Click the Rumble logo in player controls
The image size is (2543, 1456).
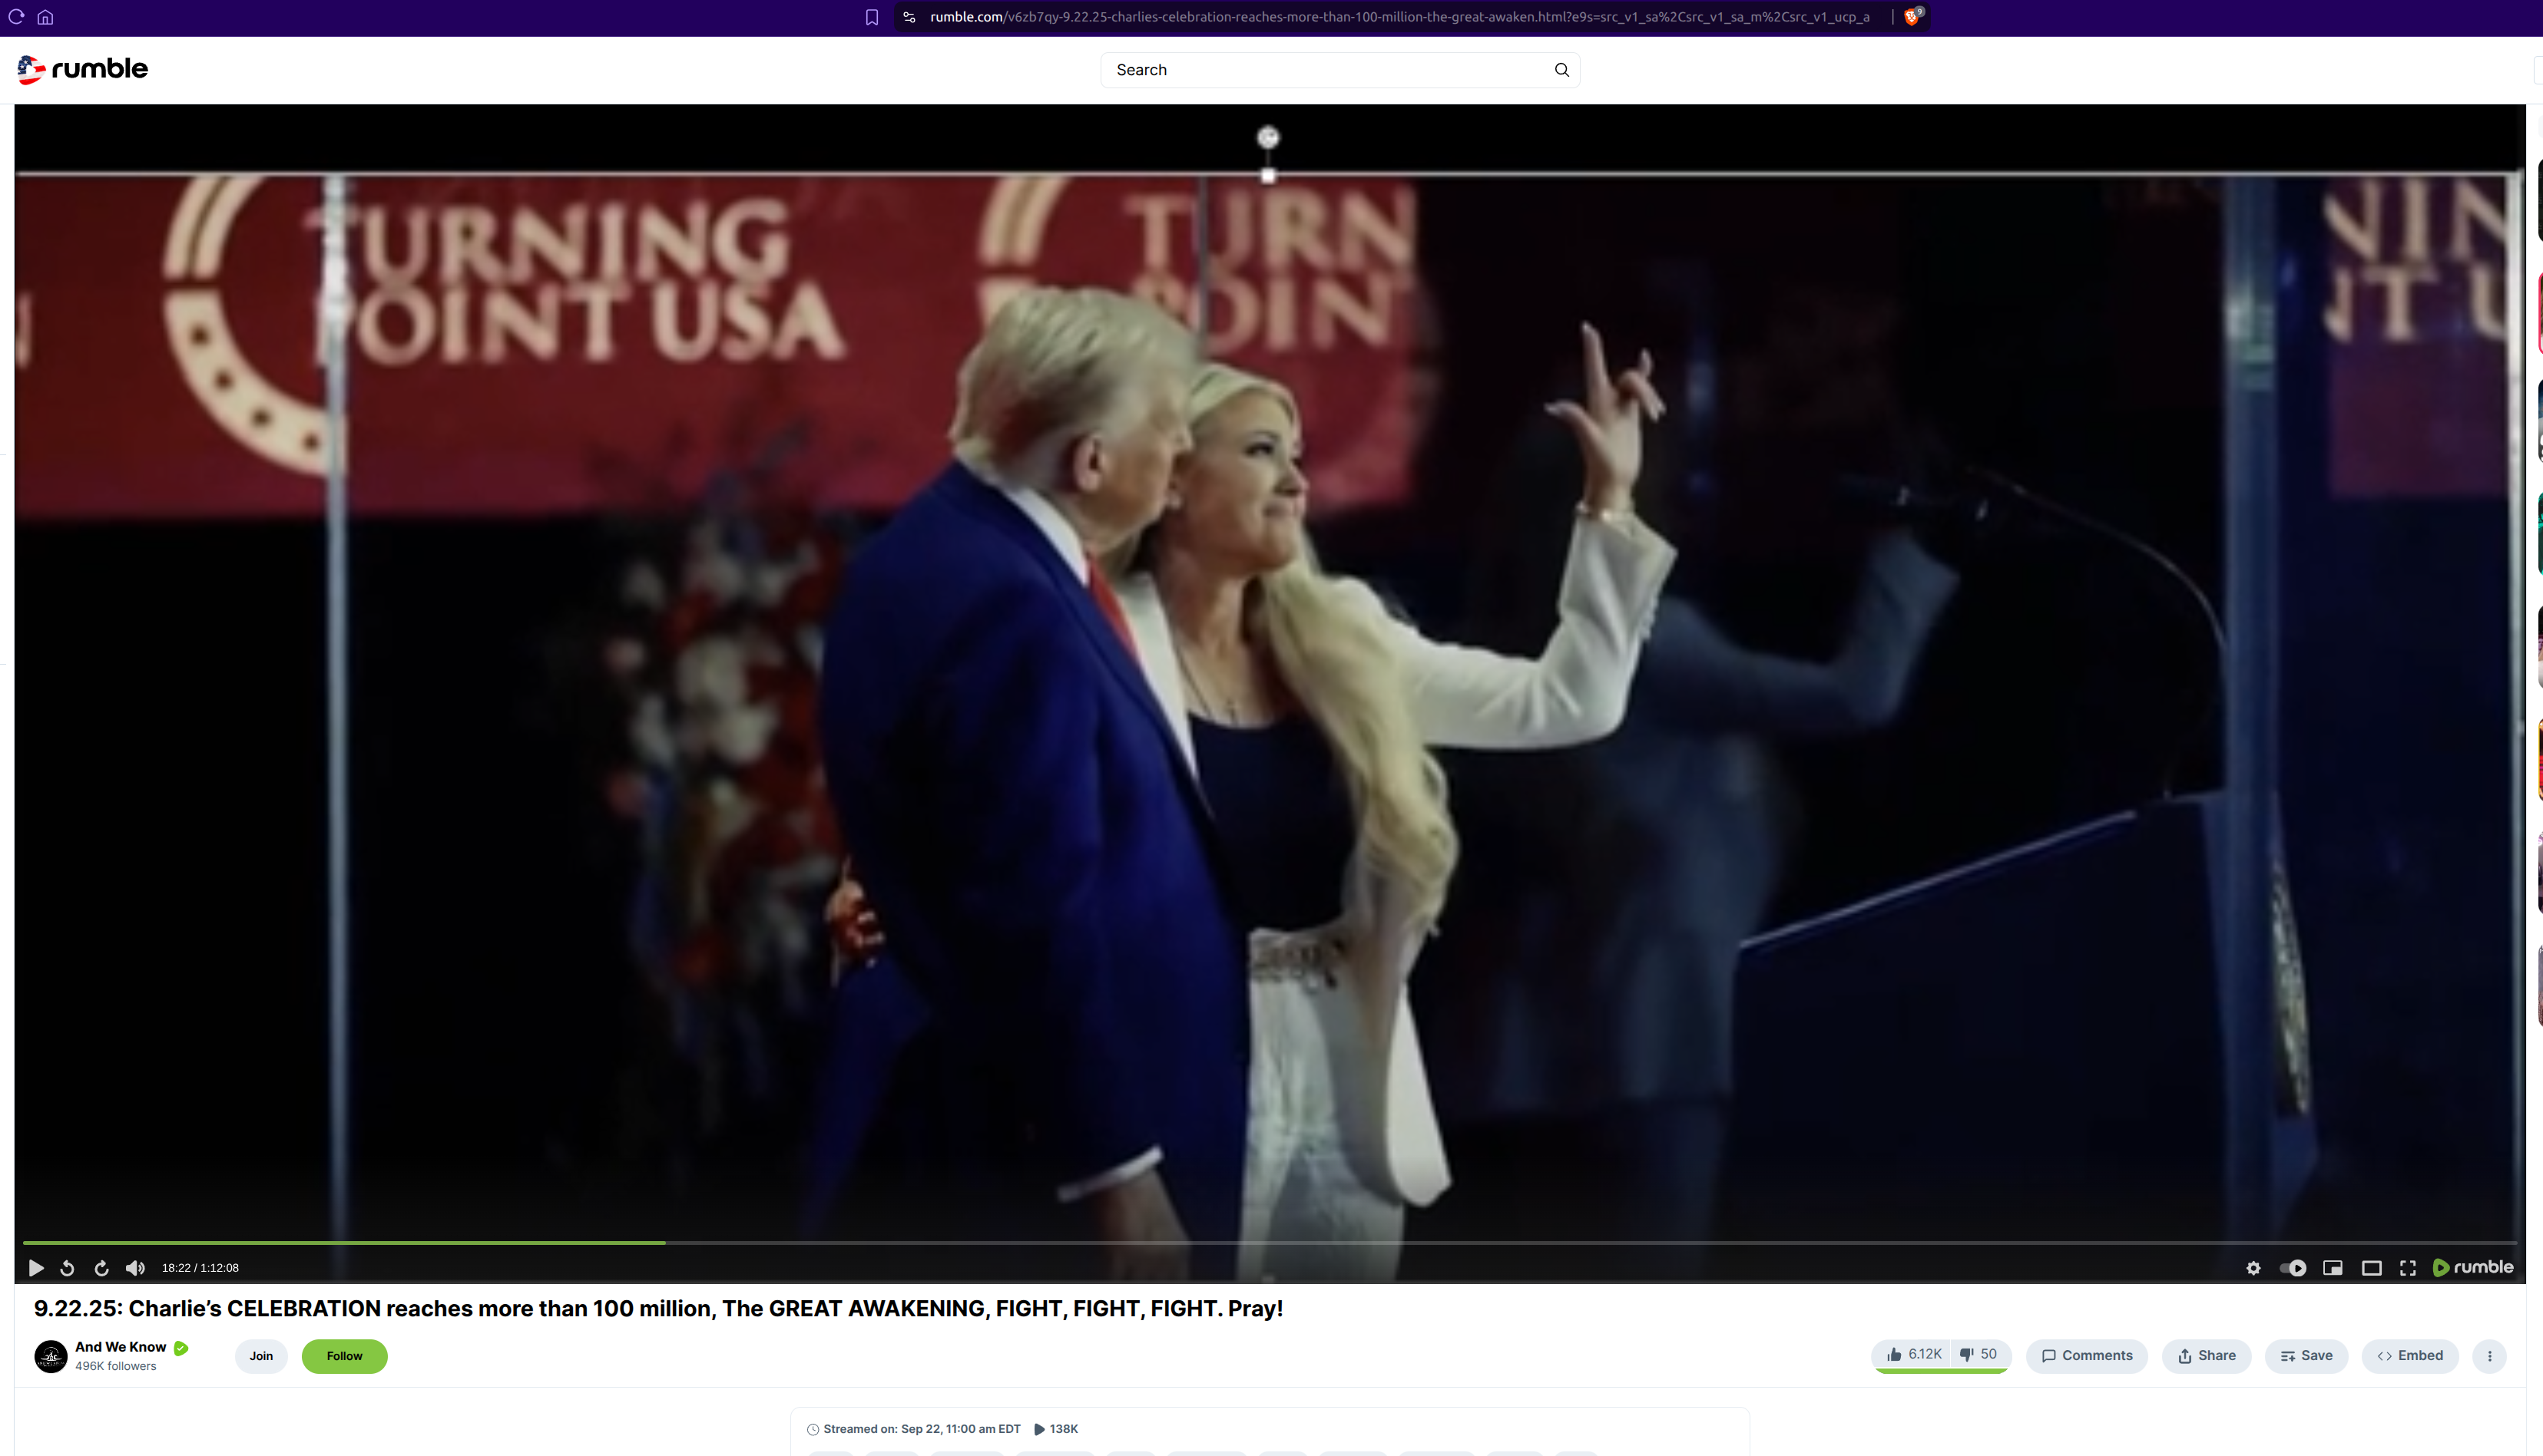[x=2472, y=1267]
